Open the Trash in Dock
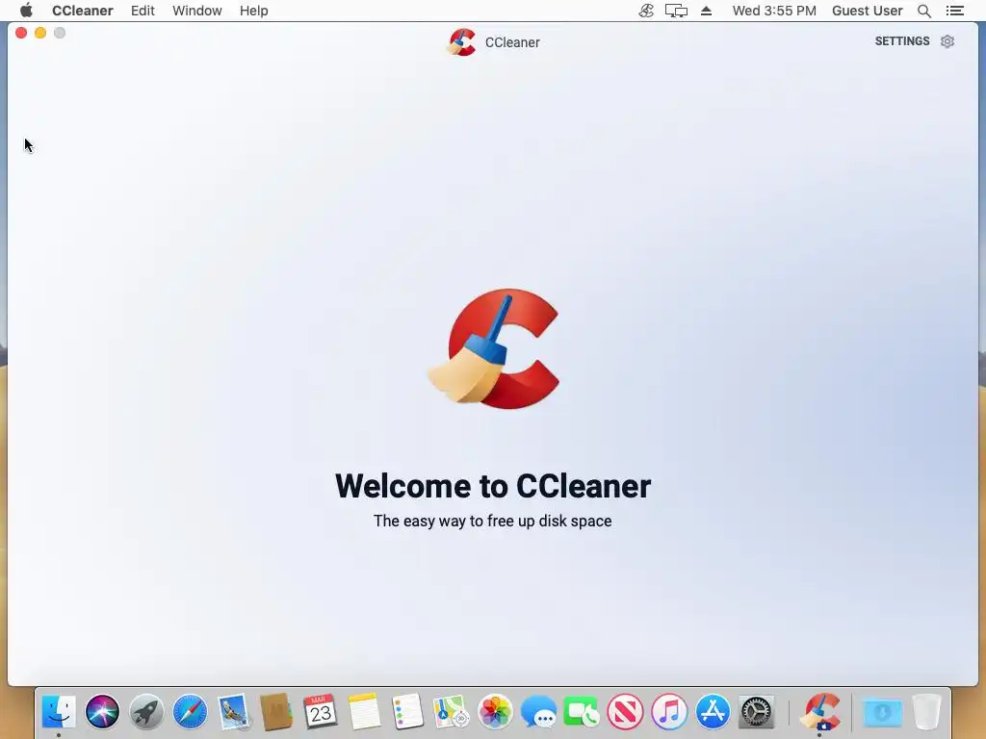The image size is (986, 739). 926,712
